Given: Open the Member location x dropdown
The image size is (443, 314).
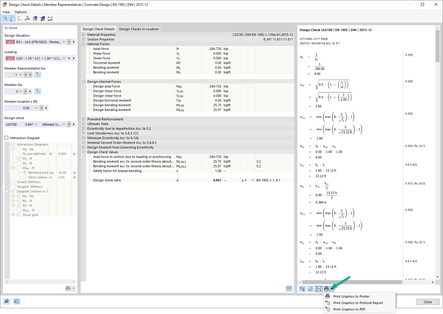Looking at the screenshot, I should pos(36,108).
